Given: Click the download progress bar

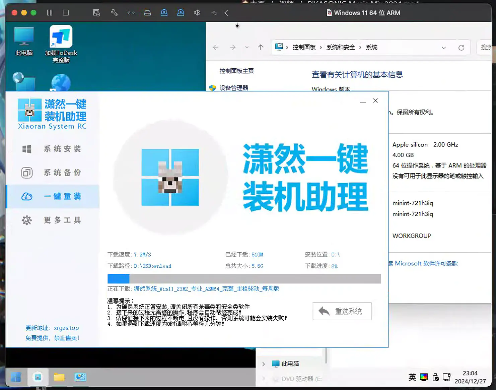Looking at the screenshot, I should 244,279.
